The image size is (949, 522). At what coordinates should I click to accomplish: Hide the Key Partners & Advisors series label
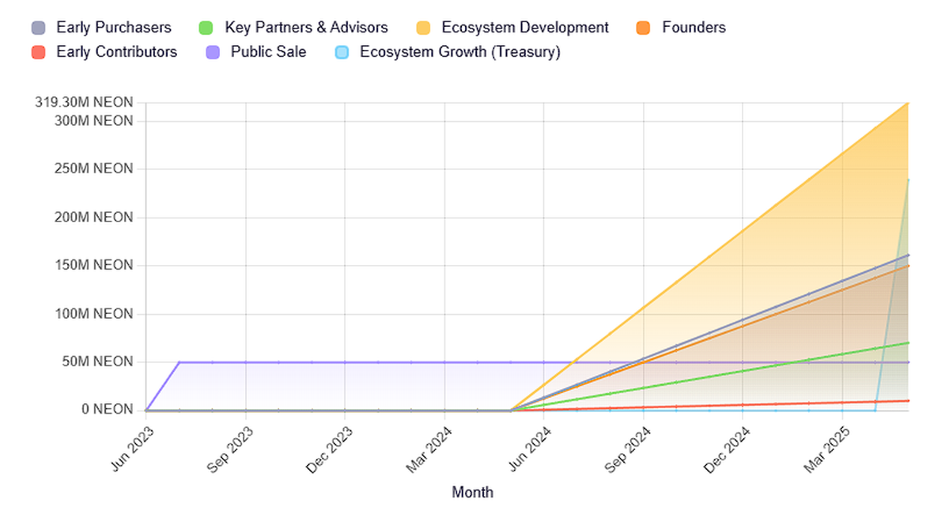click(x=306, y=28)
